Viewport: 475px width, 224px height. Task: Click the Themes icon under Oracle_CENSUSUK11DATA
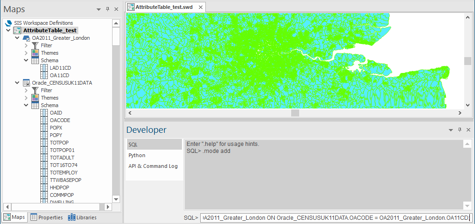pos(35,98)
